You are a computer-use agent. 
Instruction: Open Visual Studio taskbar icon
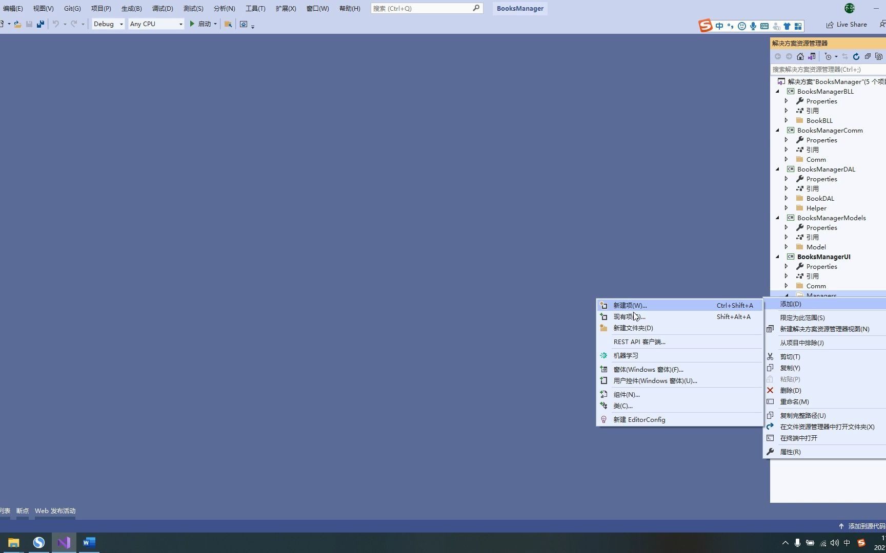click(x=64, y=542)
